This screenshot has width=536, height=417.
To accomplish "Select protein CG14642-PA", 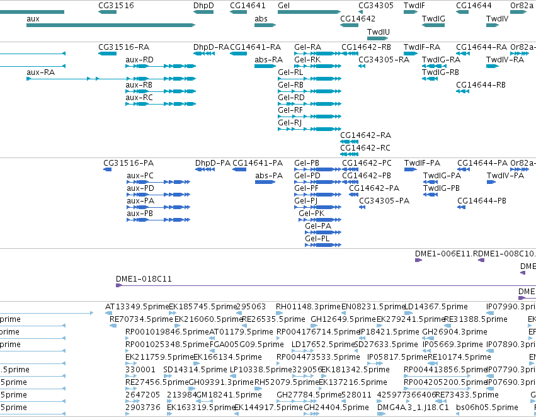I will 374,188.
